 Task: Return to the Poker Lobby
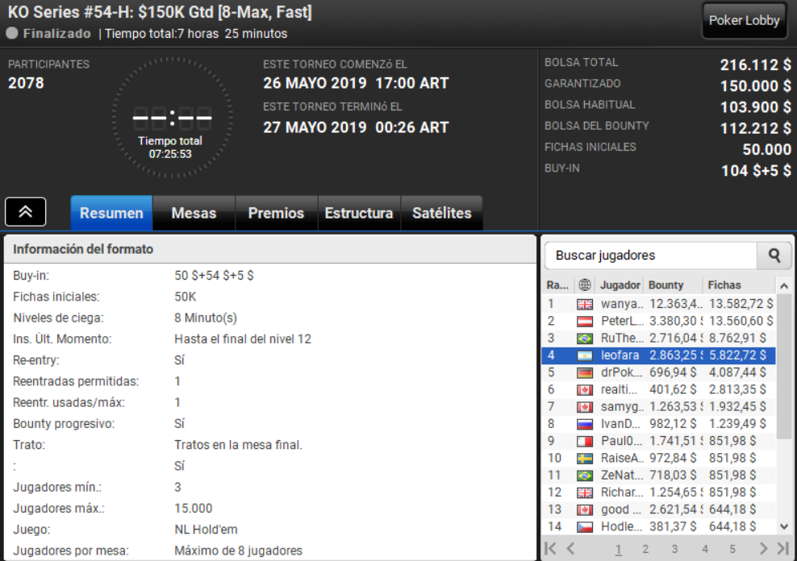click(744, 20)
